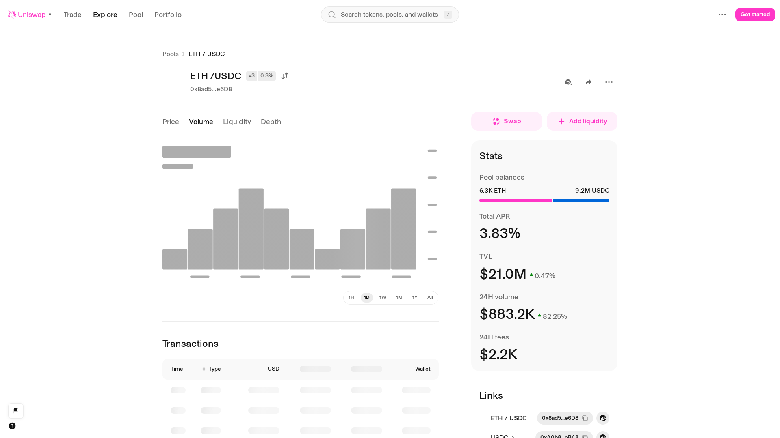
Task: Click the Uniswap unicorn logo icon
Action: (12, 15)
